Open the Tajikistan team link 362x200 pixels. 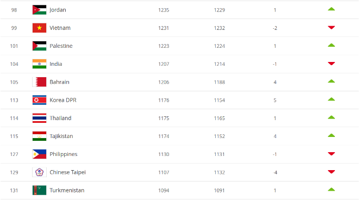click(61, 136)
